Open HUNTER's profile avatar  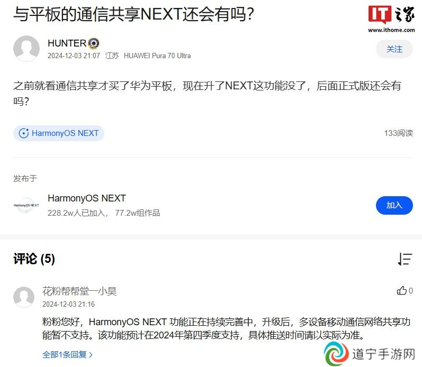pos(26,49)
